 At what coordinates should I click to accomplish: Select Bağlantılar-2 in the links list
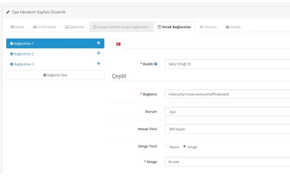[55, 54]
